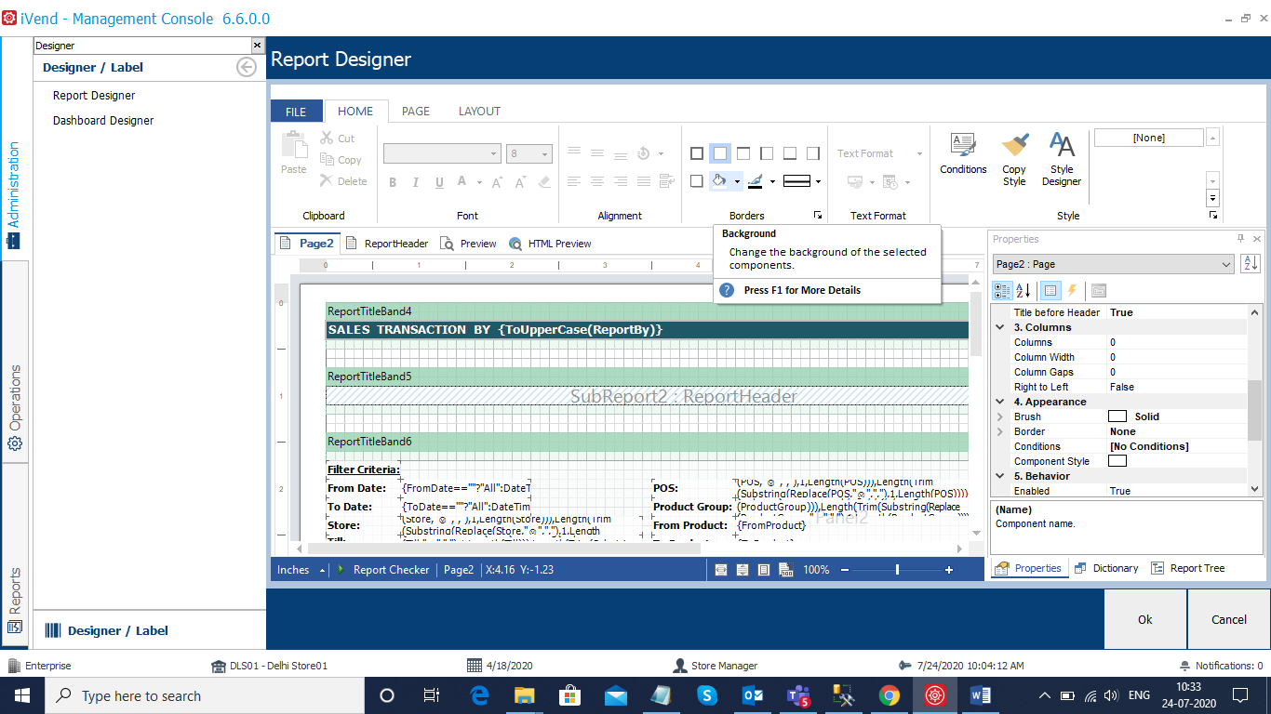Toggle the Top border icon

743,153
